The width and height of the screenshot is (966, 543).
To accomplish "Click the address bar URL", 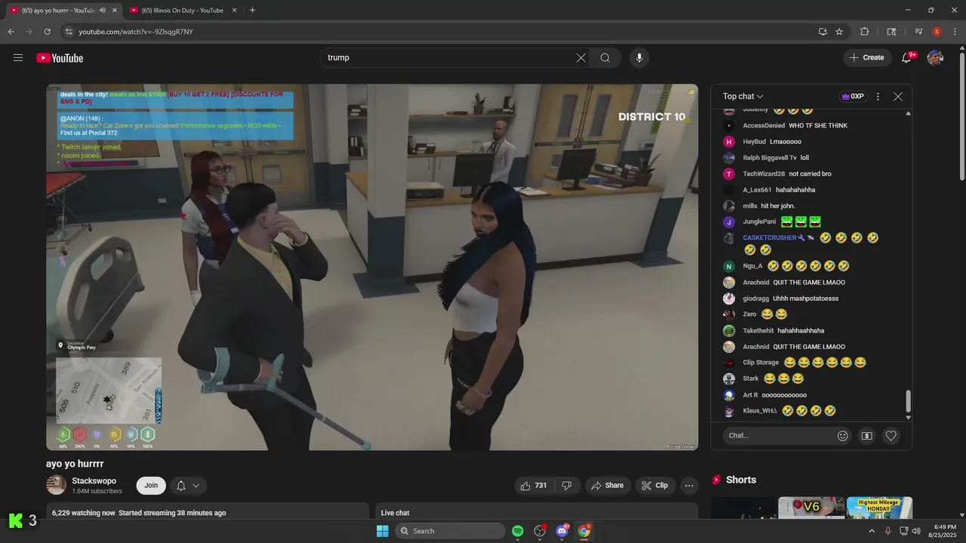I will coord(136,32).
